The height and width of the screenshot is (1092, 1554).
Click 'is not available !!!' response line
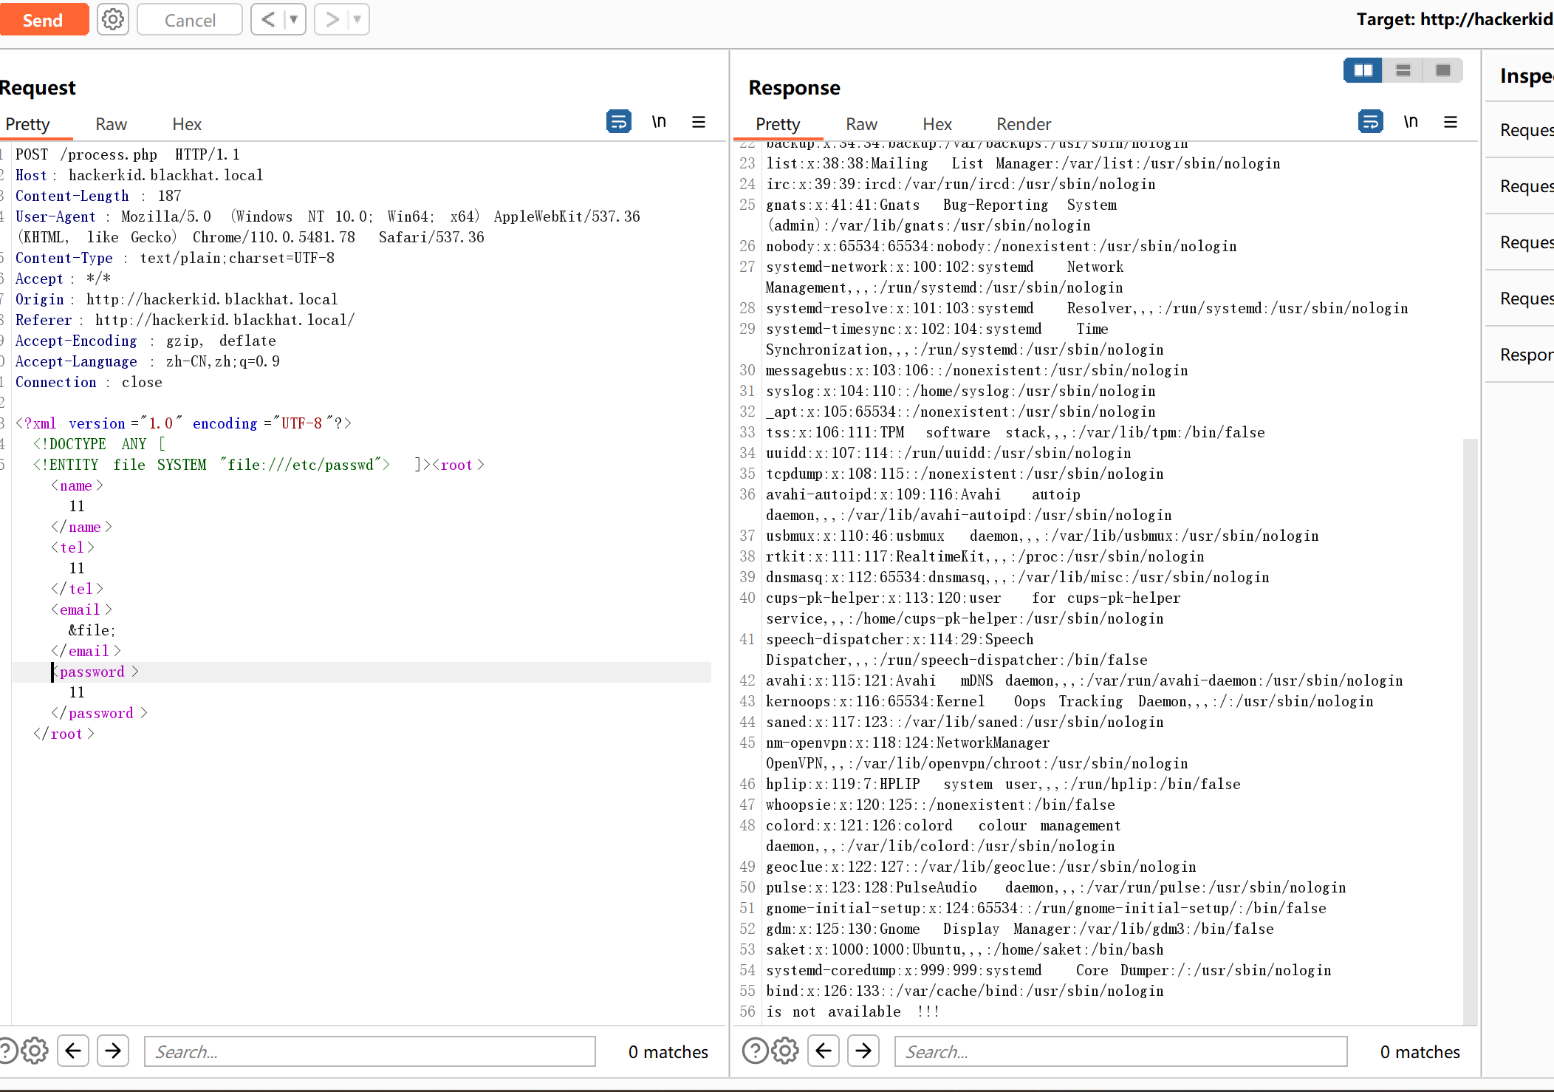click(x=852, y=1011)
